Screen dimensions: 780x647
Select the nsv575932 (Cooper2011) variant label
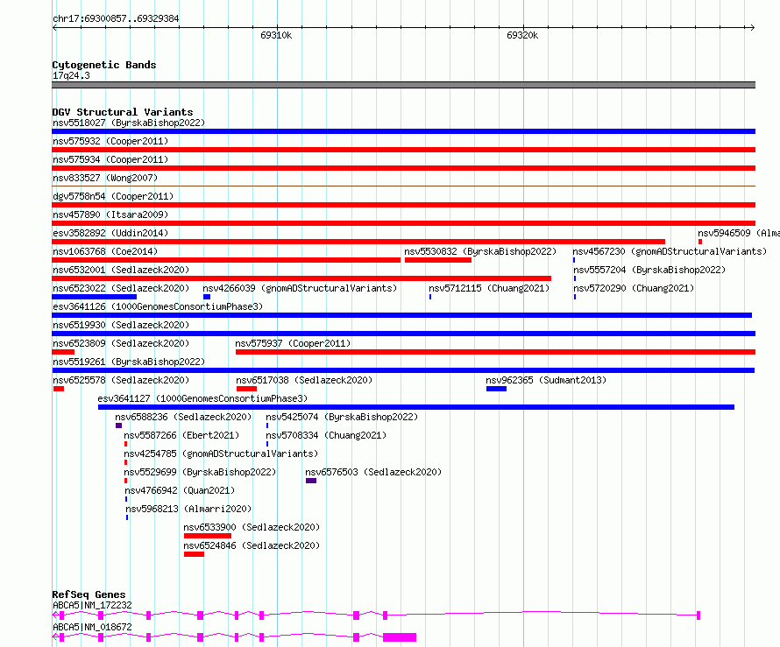coord(110,141)
